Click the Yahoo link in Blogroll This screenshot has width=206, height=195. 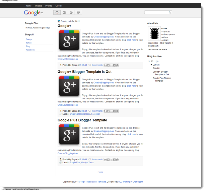point(29,43)
